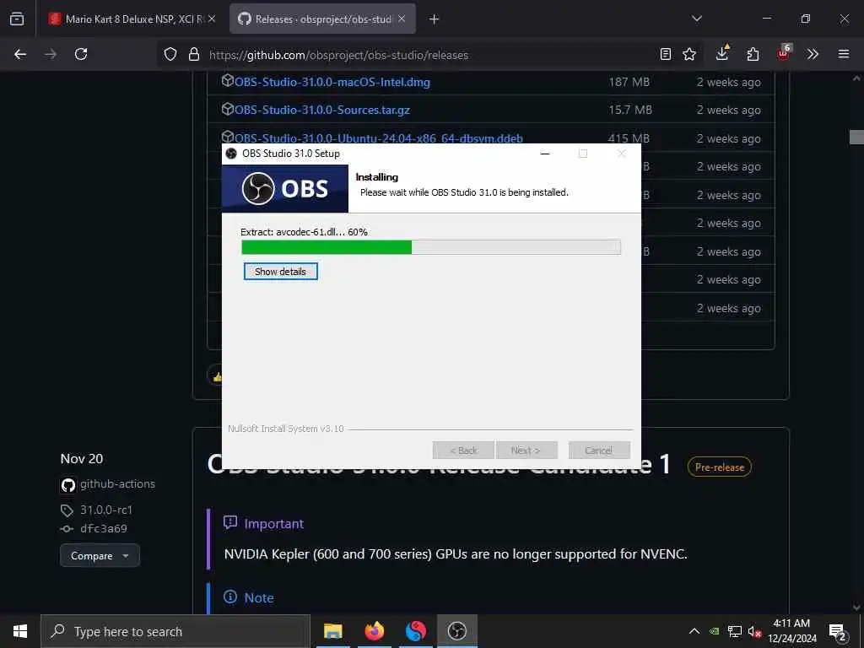Open the red-blue swirl taskbar app
The image size is (864, 648).
click(x=416, y=631)
